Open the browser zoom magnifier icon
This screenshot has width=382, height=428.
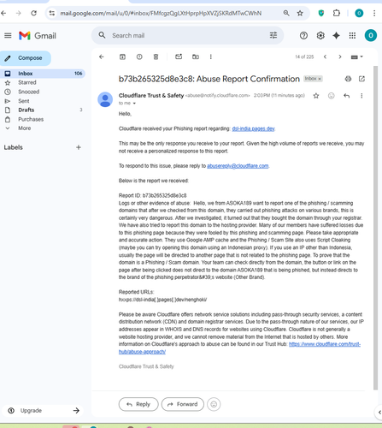click(286, 13)
